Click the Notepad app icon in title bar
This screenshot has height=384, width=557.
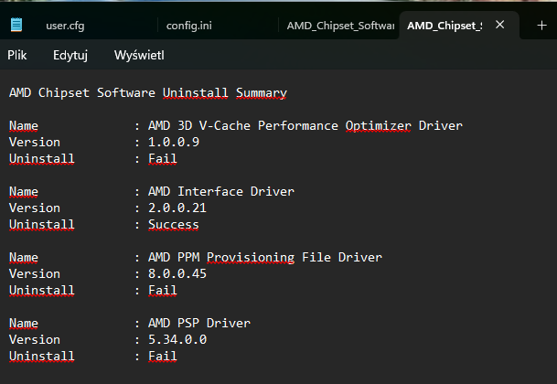18,26
